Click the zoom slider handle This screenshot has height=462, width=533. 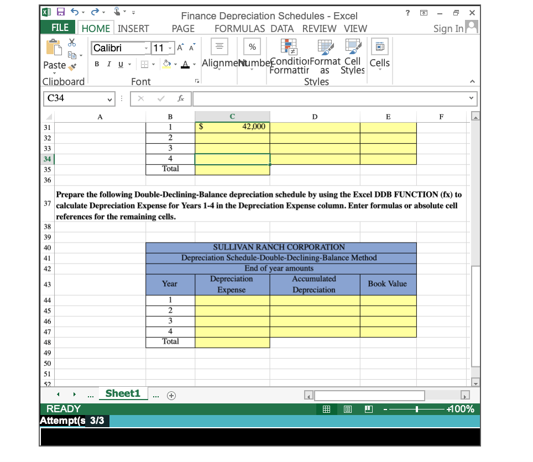point(417,410)
